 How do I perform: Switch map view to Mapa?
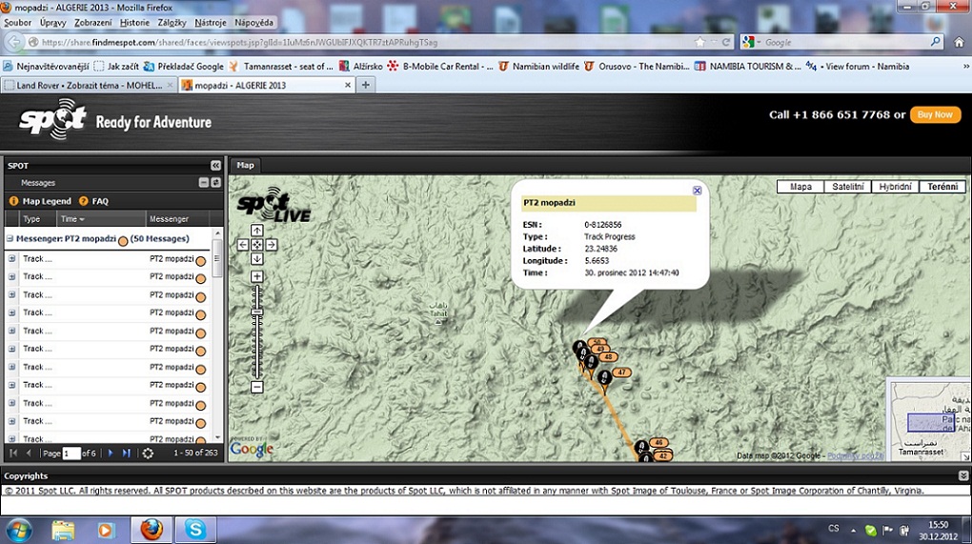point(800,187)
